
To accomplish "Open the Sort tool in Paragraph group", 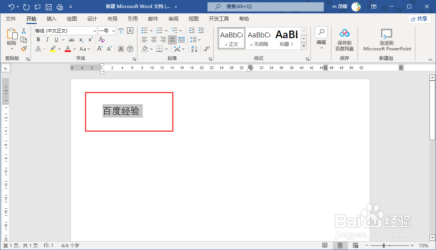I will point(194,49).
